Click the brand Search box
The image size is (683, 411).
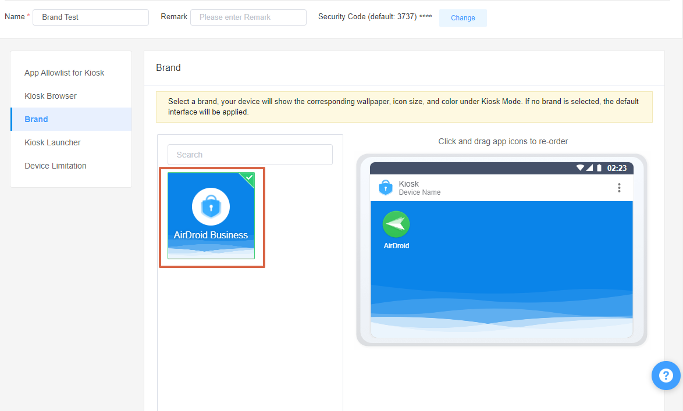pyautogui.click(x=250, y=155)
